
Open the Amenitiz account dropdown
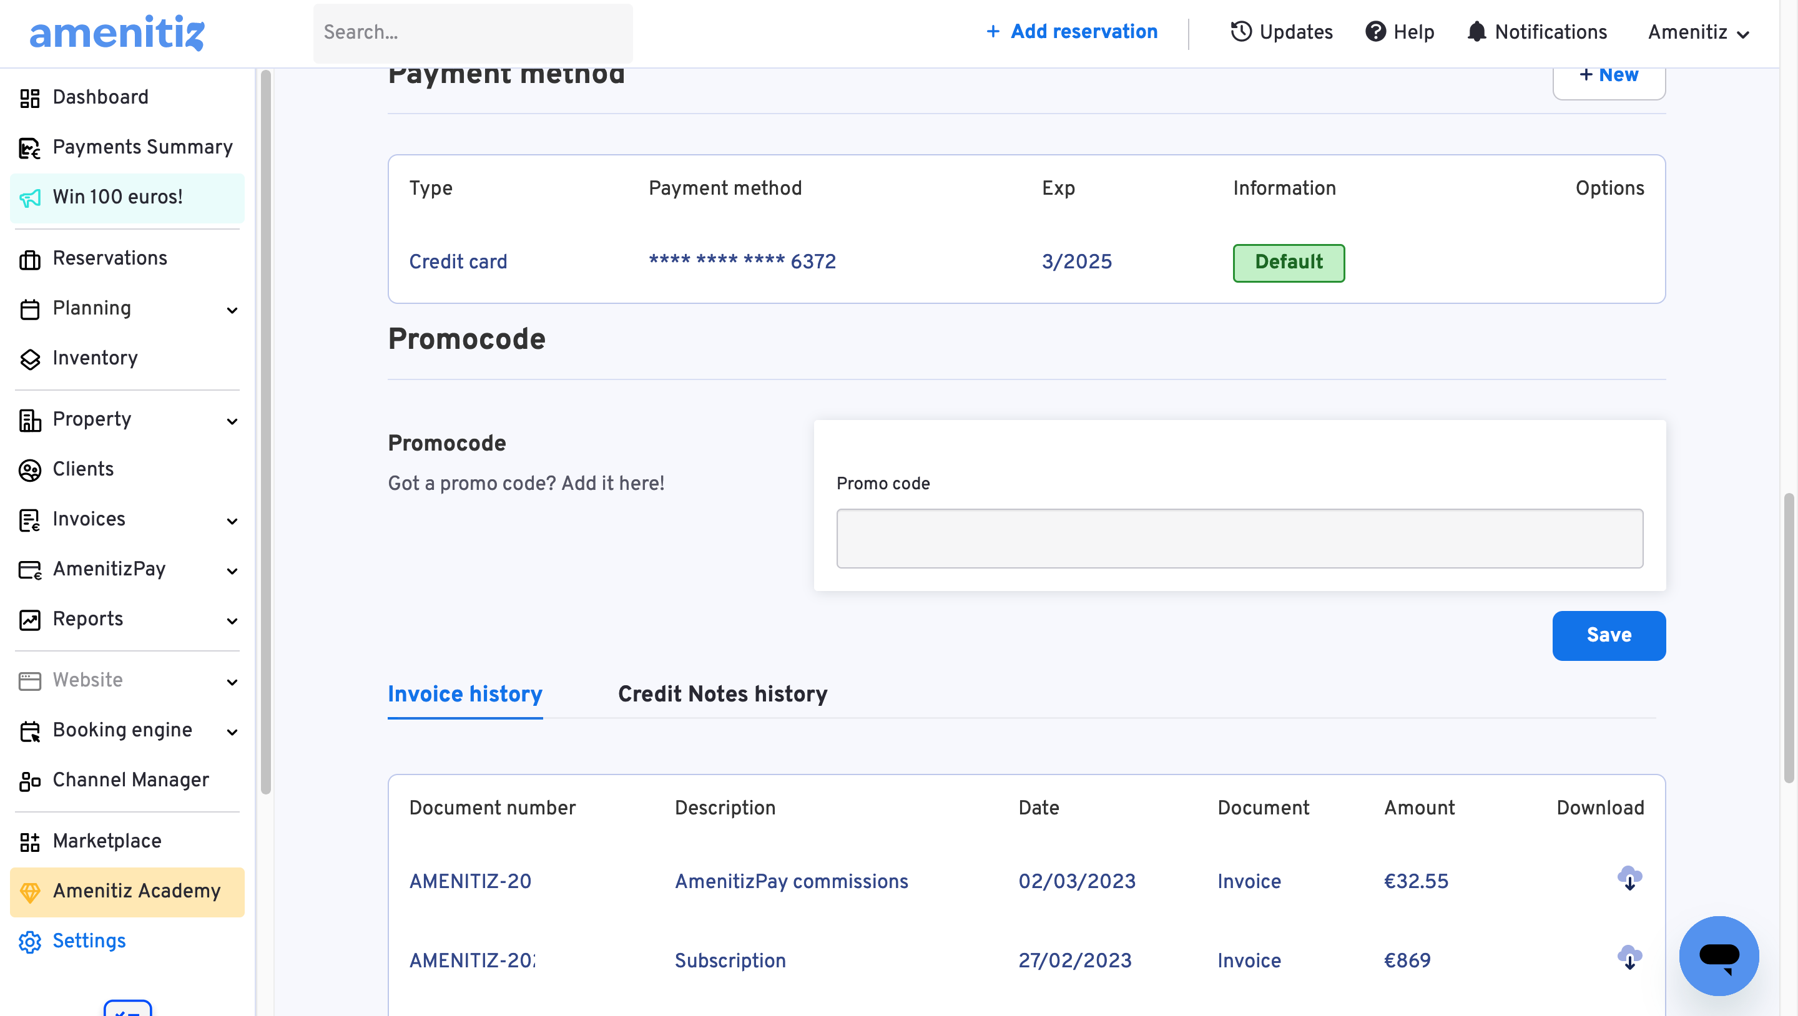tap(1698, 32)
